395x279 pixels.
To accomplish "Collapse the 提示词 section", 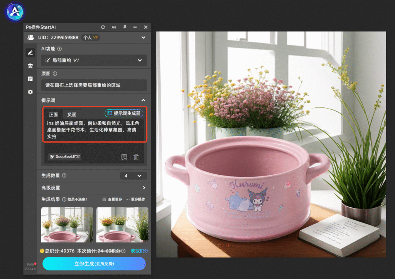I will (143, 100).
